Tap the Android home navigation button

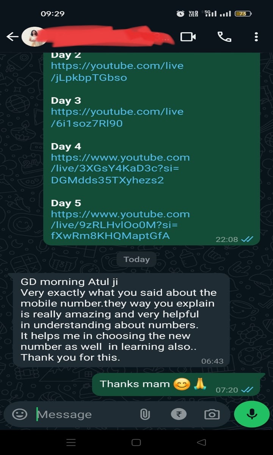click(136, 442)
